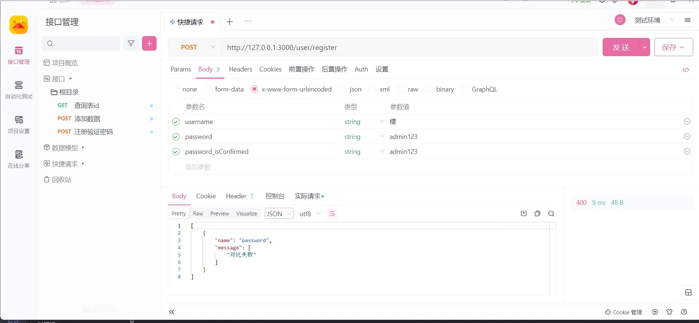
Task: Select the json body type radio button
Action: 343,89
